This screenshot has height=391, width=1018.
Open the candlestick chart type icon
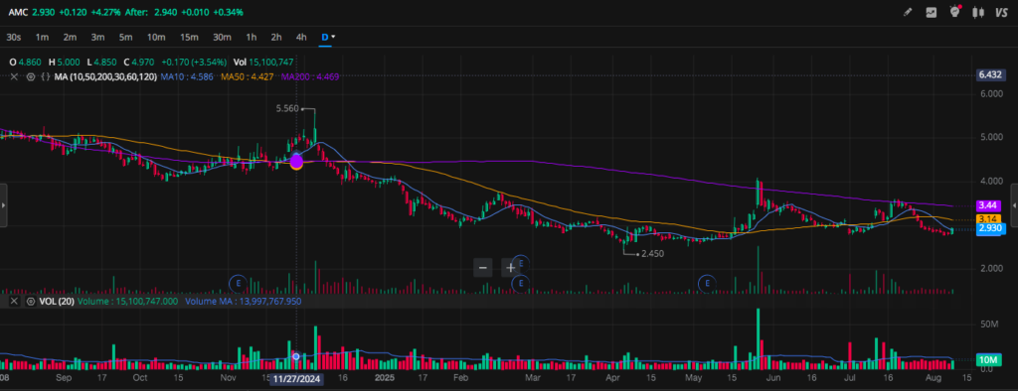[977, 12]
